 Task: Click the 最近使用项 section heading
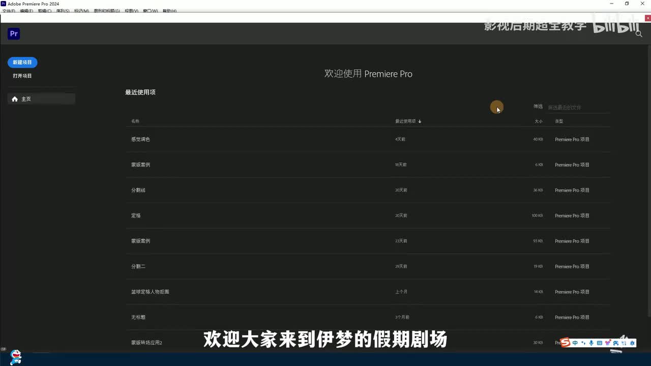coord(140,93)
